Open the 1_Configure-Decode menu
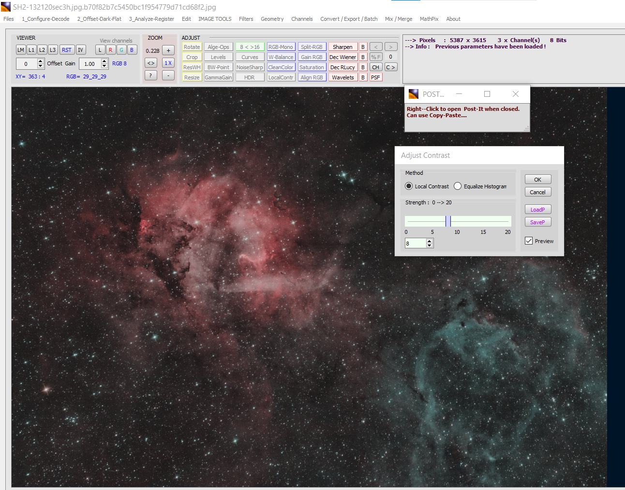Screen dimensions: 625x490 tap(45, 19)
